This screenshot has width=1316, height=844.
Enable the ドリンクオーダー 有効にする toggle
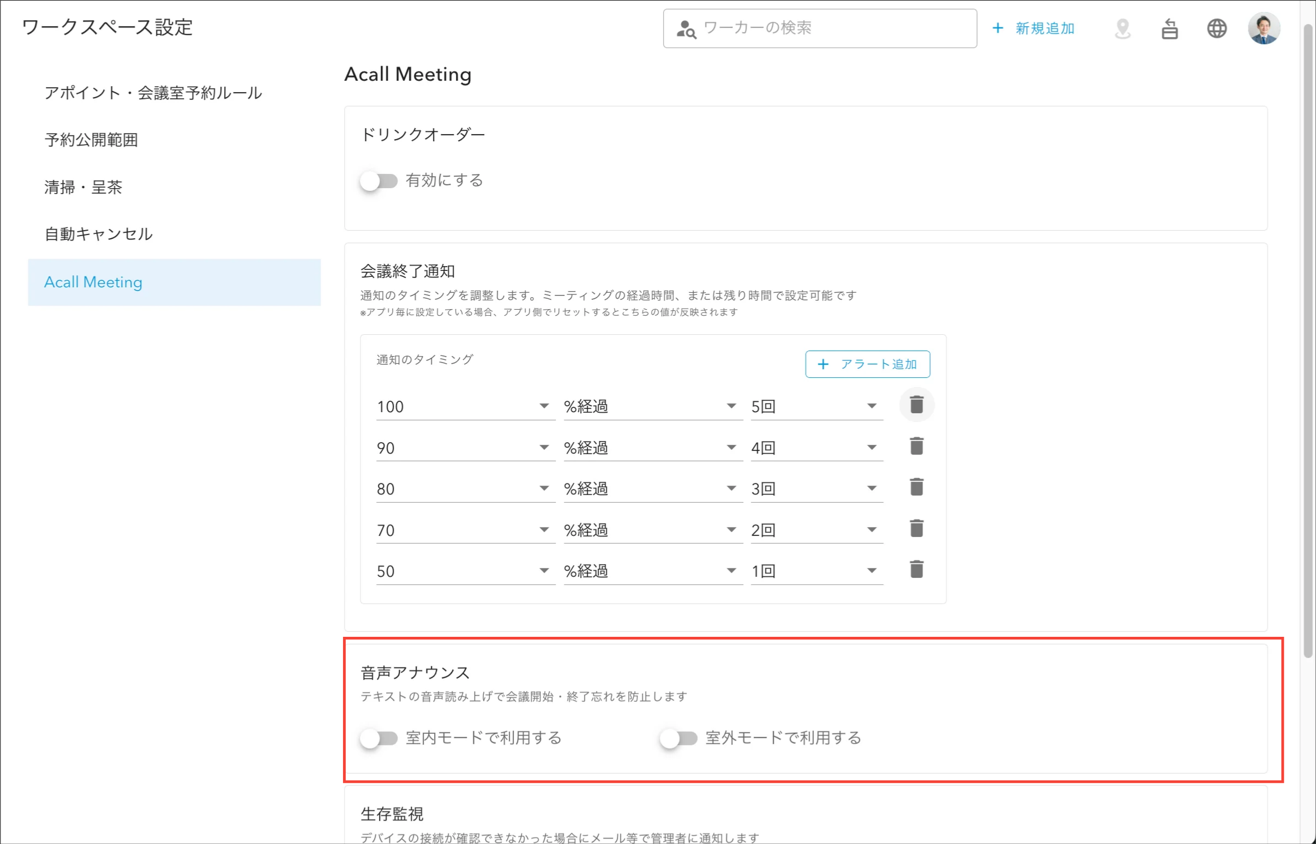pos(378,181)
